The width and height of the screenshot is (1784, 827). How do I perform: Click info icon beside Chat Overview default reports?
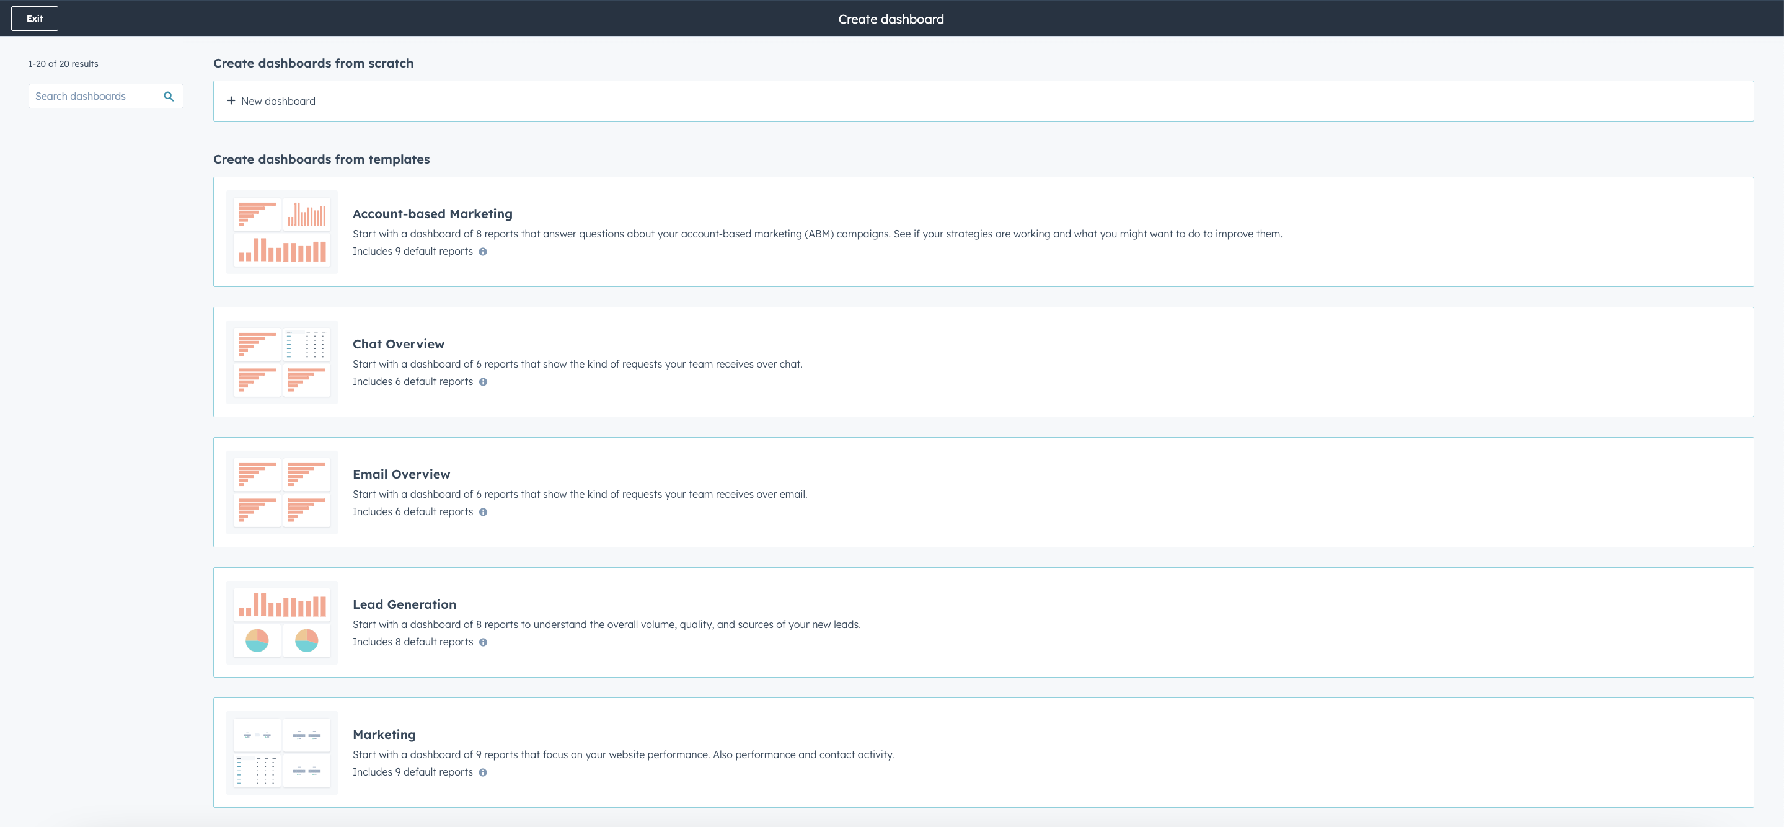coord(484,383)
